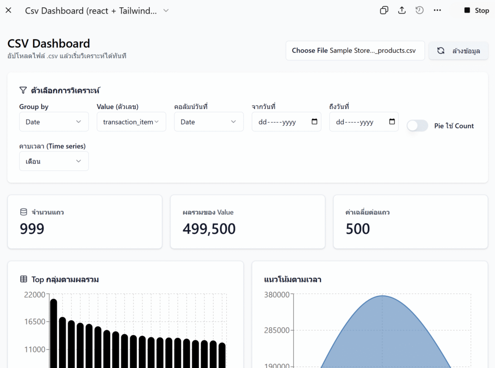Click the table icon beside Top กลุ่มตามผลรวม
Screen dimensions: 495x368
click(x=23, y=279)
